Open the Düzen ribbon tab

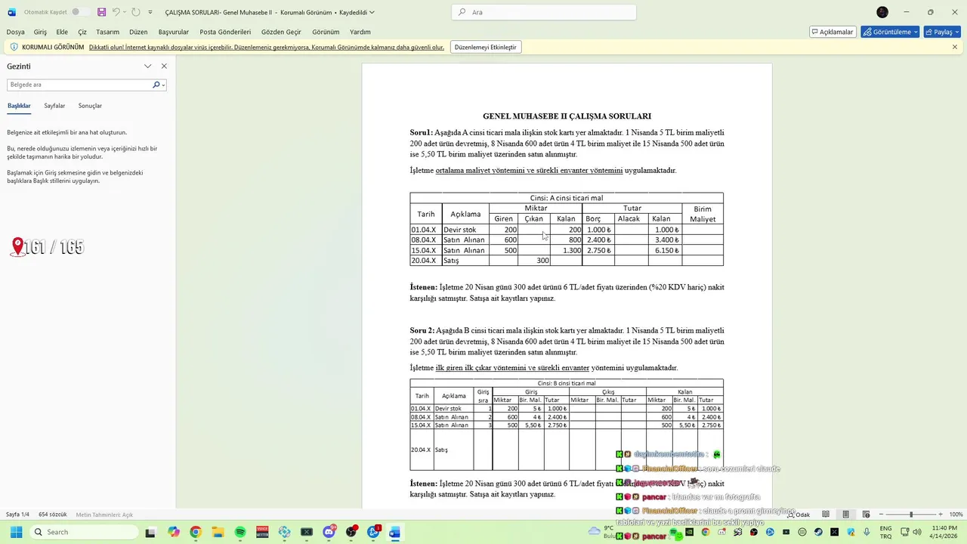138,32
